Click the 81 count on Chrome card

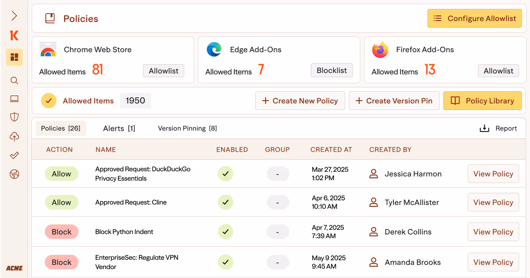(x=97, y=70)
